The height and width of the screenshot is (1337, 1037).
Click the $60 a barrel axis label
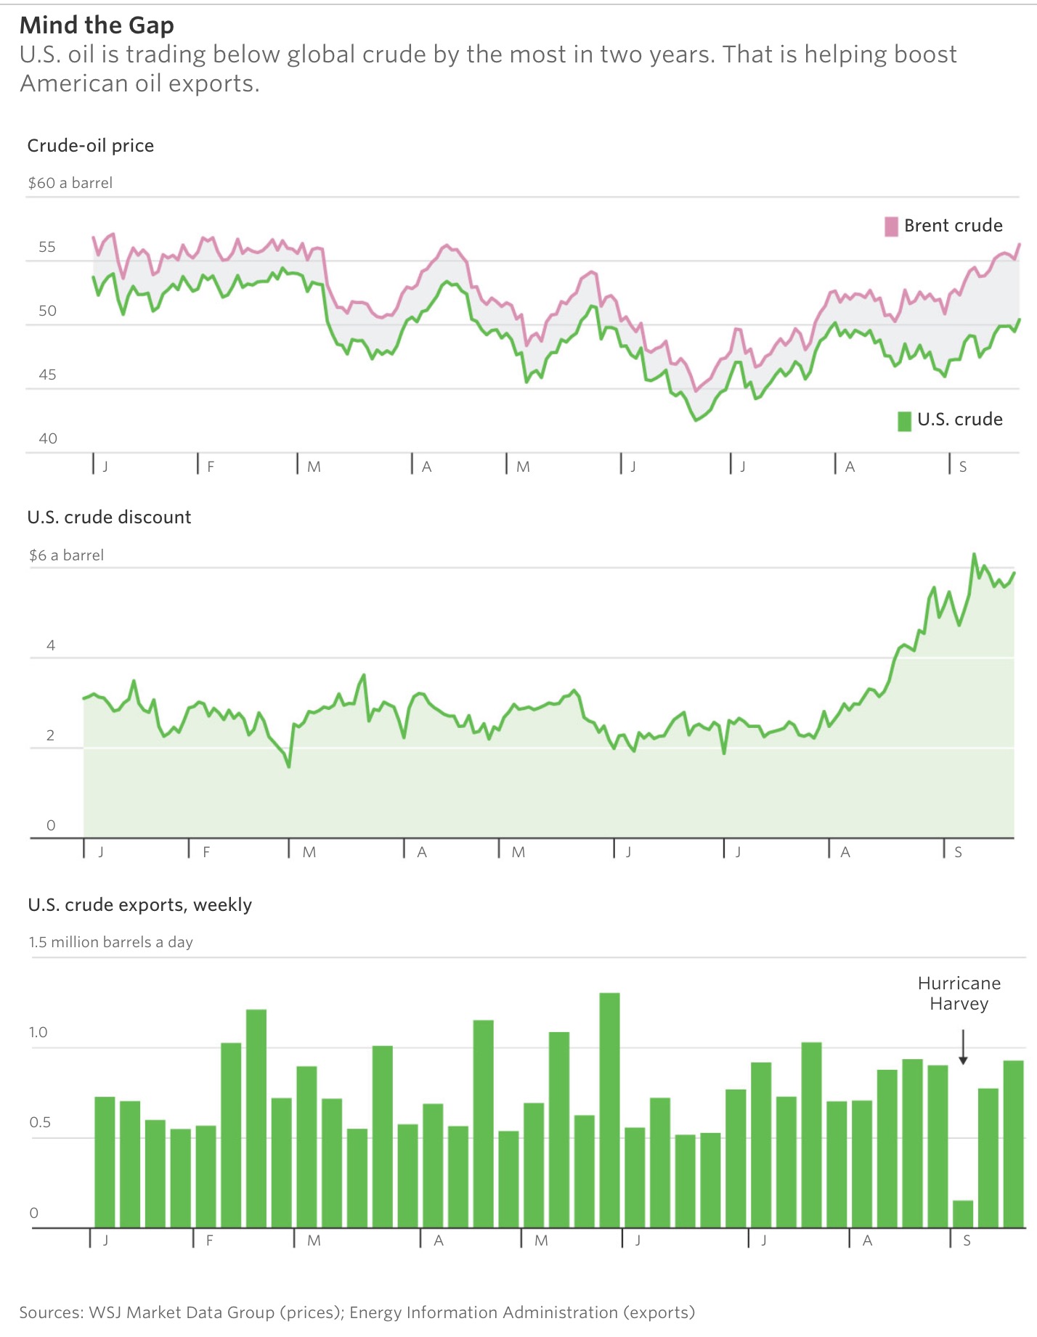[70, 183]
